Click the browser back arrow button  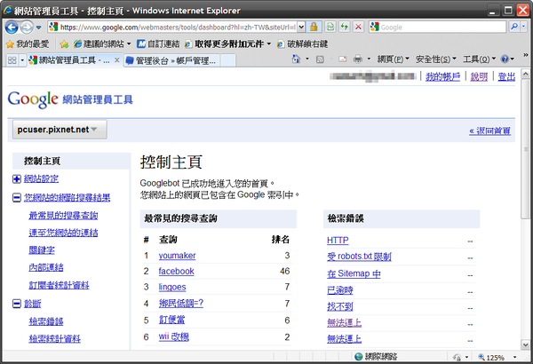pos(15,27)
